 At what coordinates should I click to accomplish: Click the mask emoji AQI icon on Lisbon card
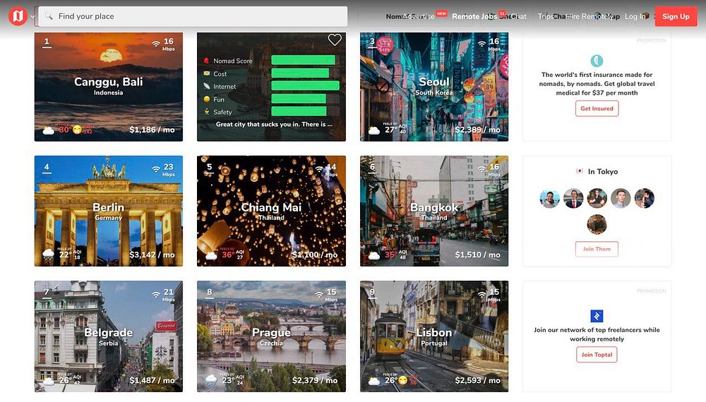(x=402, y=380)
